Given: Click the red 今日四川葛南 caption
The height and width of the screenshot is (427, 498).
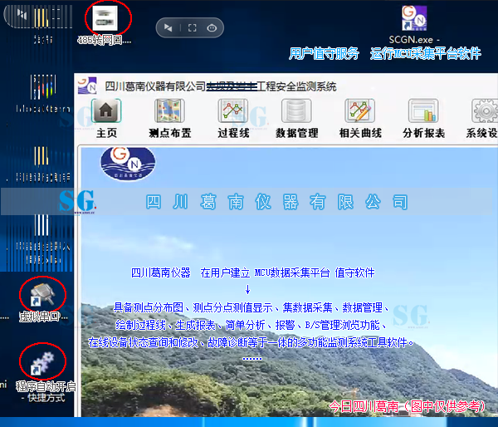Looking at the screenshot, I should 408,406.
